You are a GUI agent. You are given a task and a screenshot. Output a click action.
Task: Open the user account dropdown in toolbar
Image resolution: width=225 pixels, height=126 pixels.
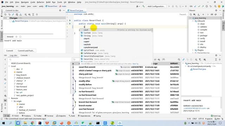tap(138, 6)
